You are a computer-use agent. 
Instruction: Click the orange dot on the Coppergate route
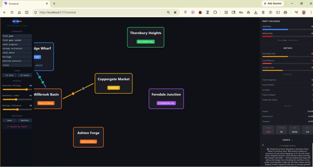(x=73, y=94)
